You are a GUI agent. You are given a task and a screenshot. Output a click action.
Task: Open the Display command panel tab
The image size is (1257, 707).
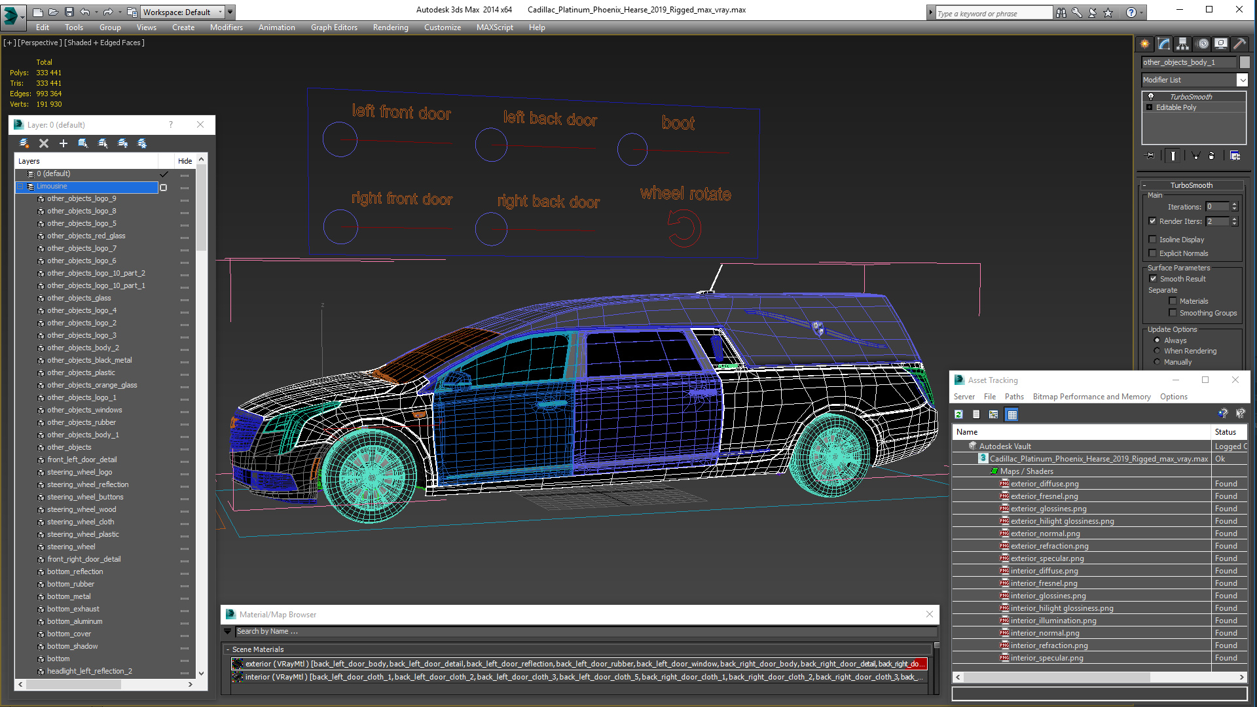[1221, 44]
